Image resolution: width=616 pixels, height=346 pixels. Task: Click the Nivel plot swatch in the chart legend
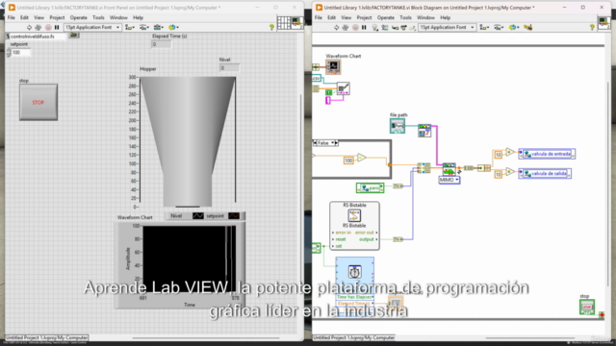(198, 216)
